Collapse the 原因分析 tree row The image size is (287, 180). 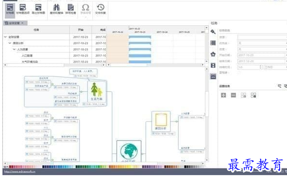tap(10, 43)
